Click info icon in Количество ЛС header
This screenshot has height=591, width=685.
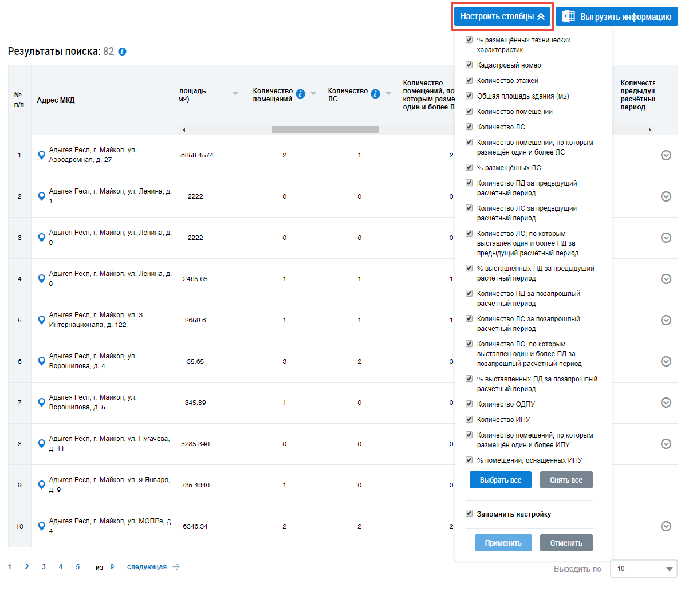[375, 94]
